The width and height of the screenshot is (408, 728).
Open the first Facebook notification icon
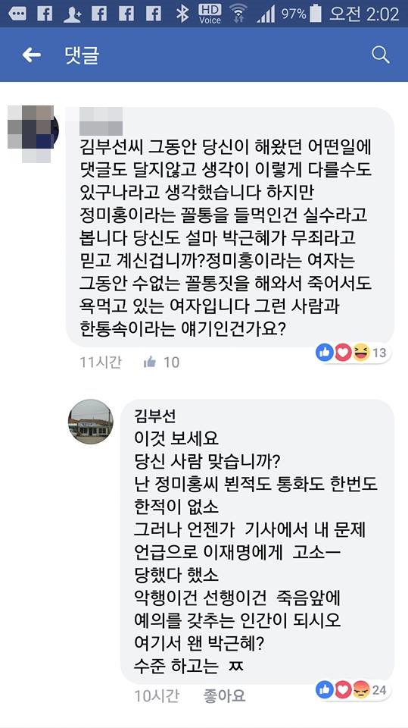coord(45,14)
